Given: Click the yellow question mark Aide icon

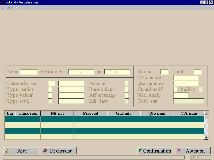Looking at the screenshot, I should click(x=6, y=151).
